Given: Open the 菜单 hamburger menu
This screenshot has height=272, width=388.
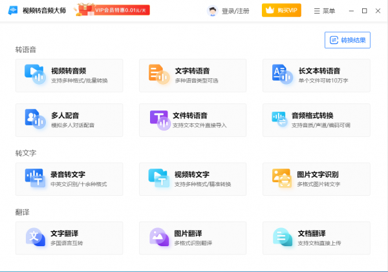Looking at the screenshot, I should pos(324,11).
